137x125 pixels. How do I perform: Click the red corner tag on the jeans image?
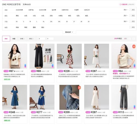tap(79, 88)
